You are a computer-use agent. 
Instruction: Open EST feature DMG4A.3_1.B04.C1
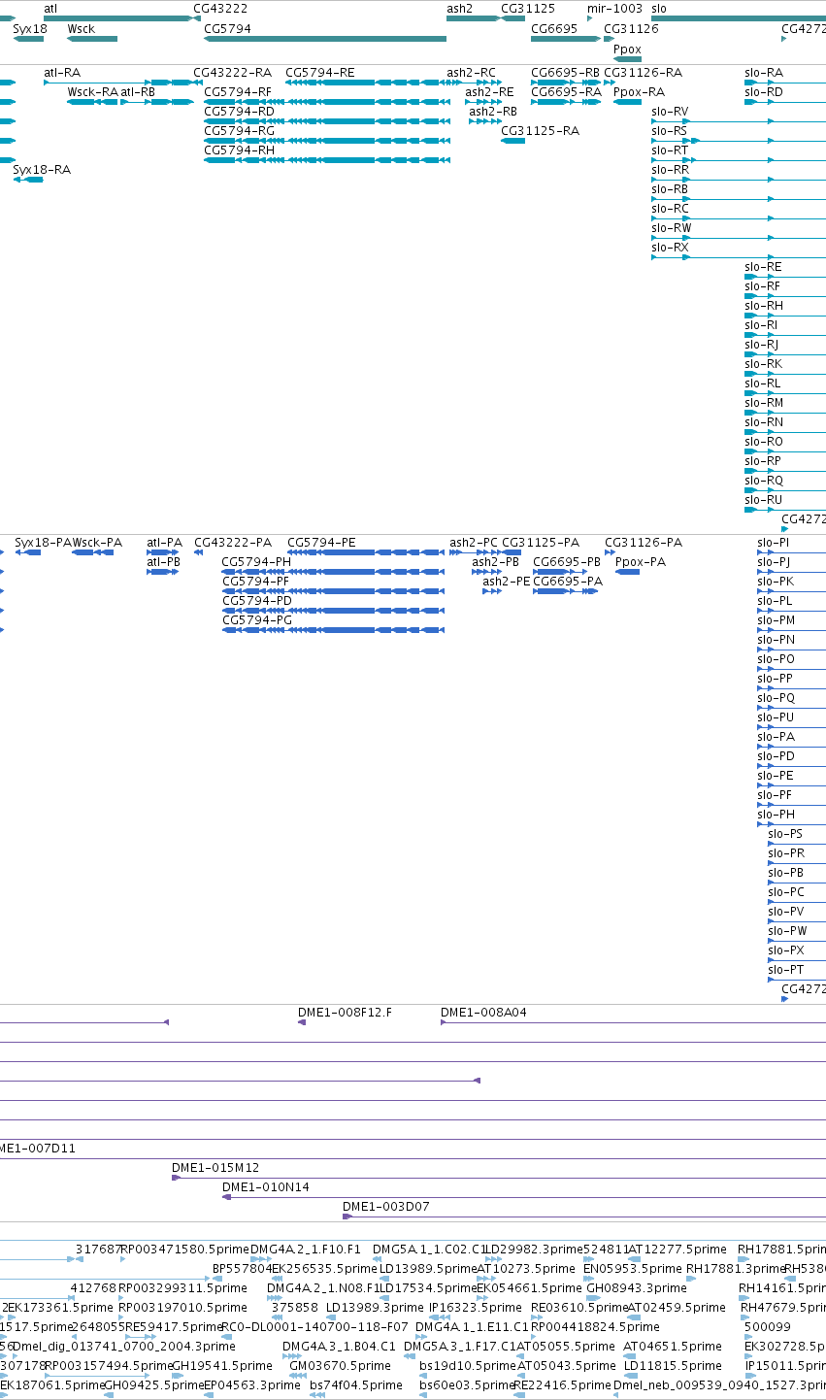[339, 1347]
